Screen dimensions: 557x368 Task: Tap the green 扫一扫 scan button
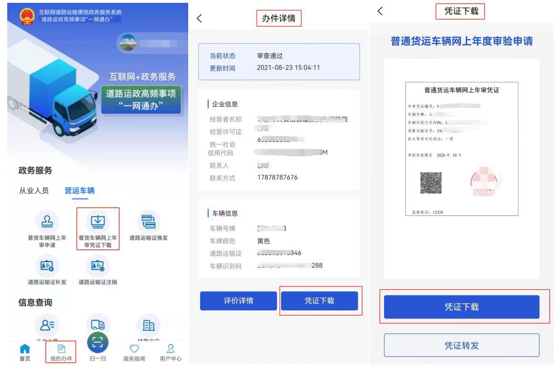click(x=97, y=344)
